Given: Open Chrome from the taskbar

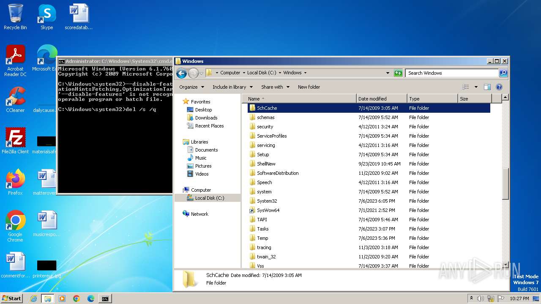Looking at the screenshot, I should (76, 299).
